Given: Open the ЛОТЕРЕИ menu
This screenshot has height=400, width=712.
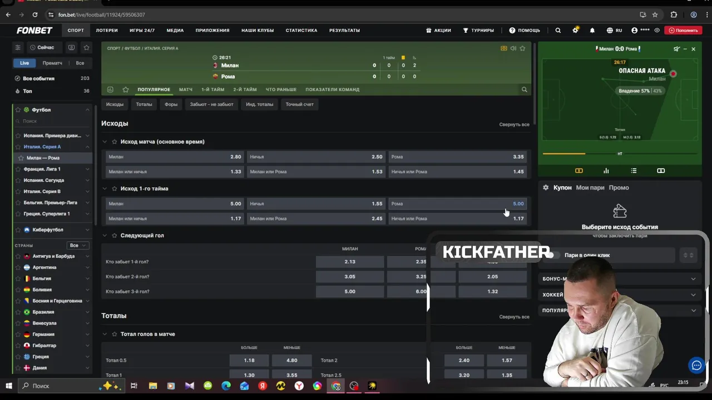Looking at the screenshot, I should pyautogui.click(x=107, y=31).
